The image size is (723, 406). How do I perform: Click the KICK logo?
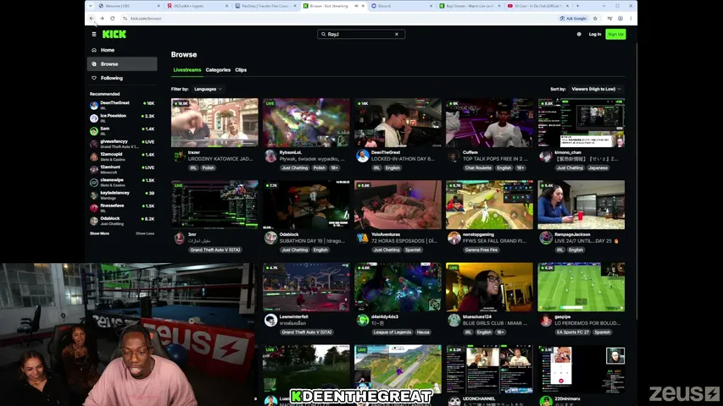(x=114, y=34)
